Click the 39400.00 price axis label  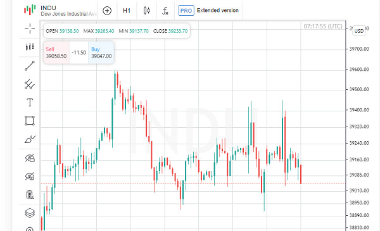click(x=359, y=110)
